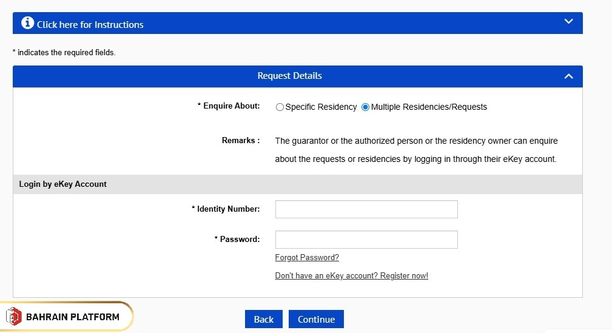612x333 pixels.
Task: Click the Bahrain Platform logo icon
Action: (x=13, y=316)
